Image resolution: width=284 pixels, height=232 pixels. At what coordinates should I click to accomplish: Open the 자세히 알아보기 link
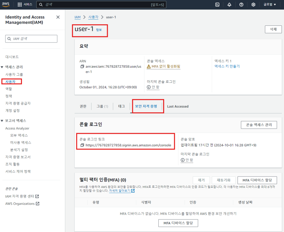(x=120, y=191)
